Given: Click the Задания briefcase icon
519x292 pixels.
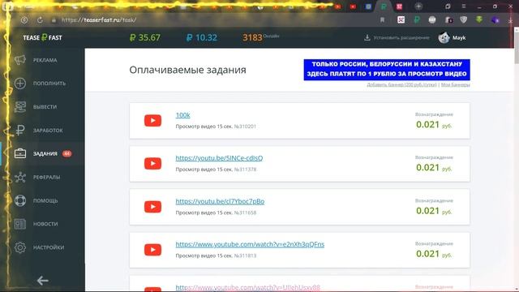Looking at the screenshot, I should (x=19, y=153).
